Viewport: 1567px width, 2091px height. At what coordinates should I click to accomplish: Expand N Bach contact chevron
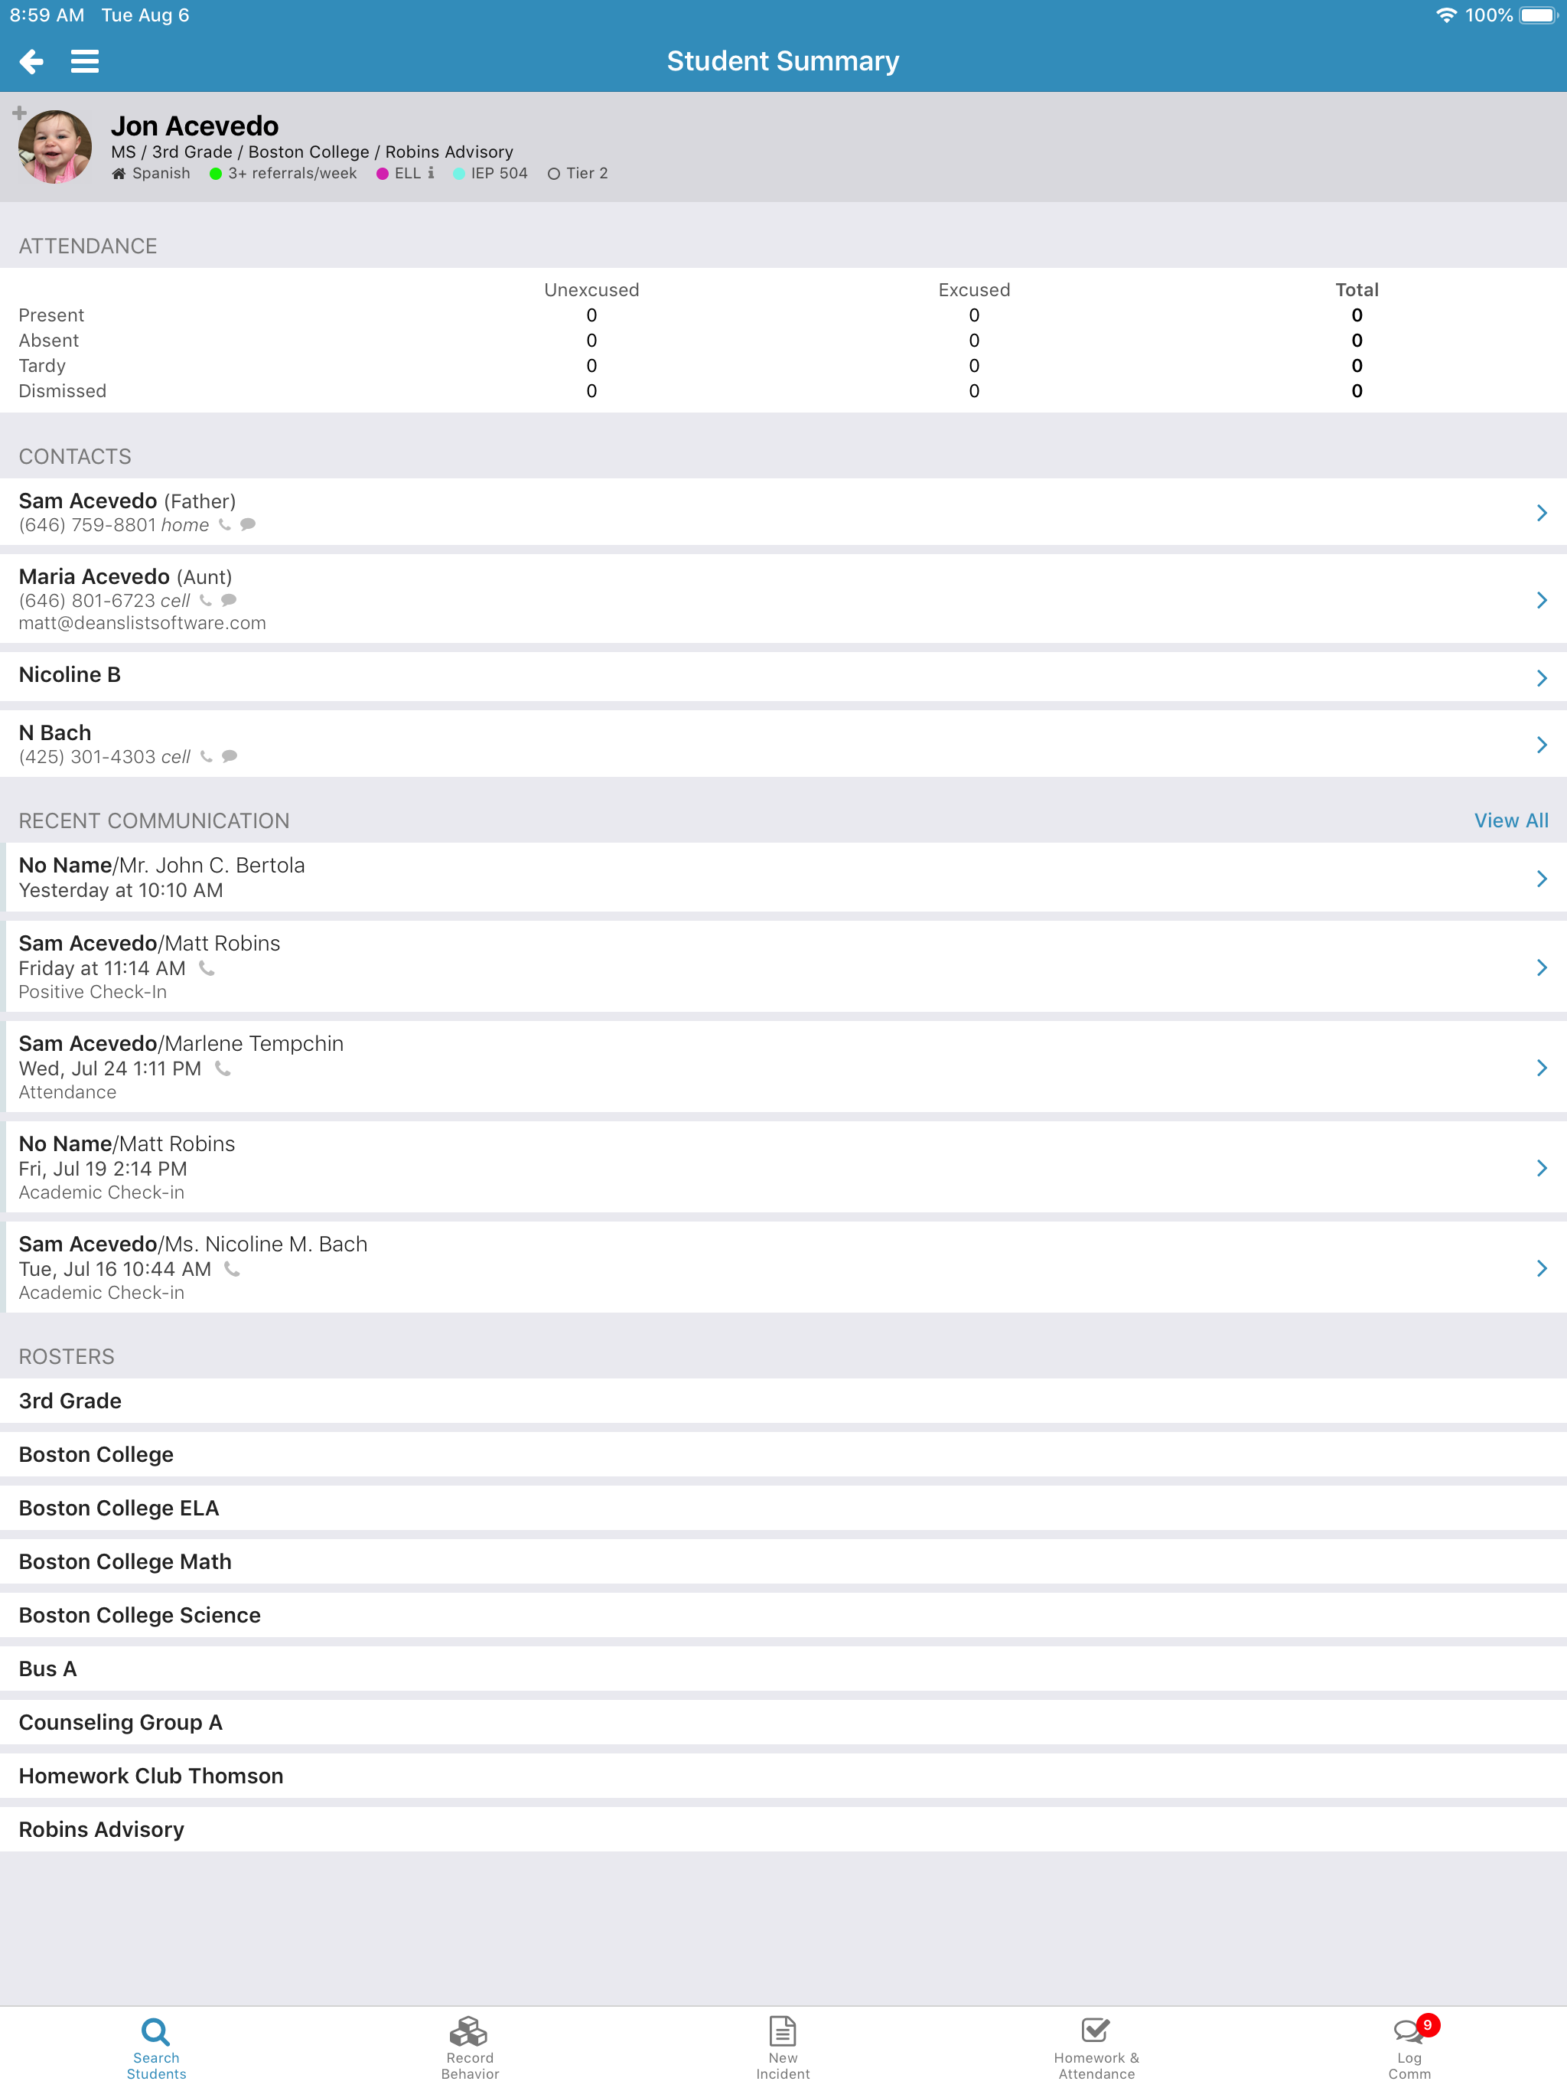(1542, 745)
